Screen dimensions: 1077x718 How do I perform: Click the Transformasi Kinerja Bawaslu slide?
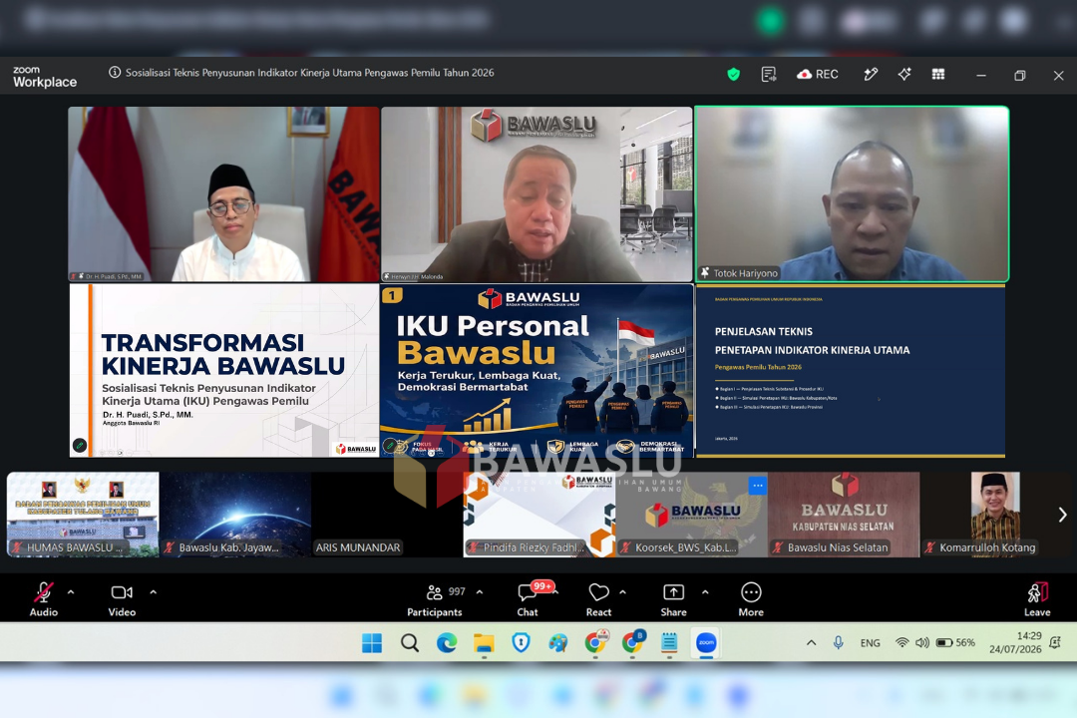[224, 370]
